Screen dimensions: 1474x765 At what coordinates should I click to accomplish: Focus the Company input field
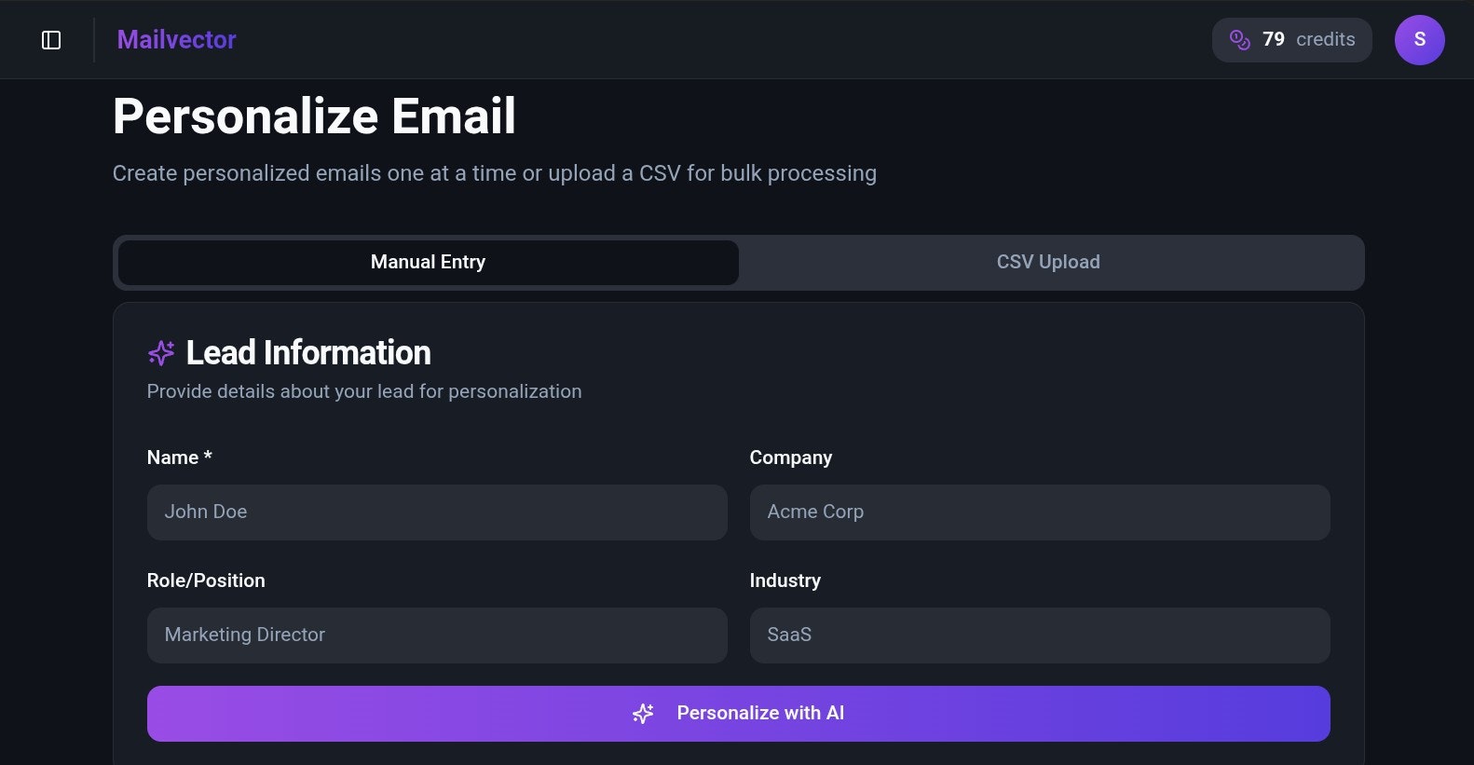coord(1040,512)
